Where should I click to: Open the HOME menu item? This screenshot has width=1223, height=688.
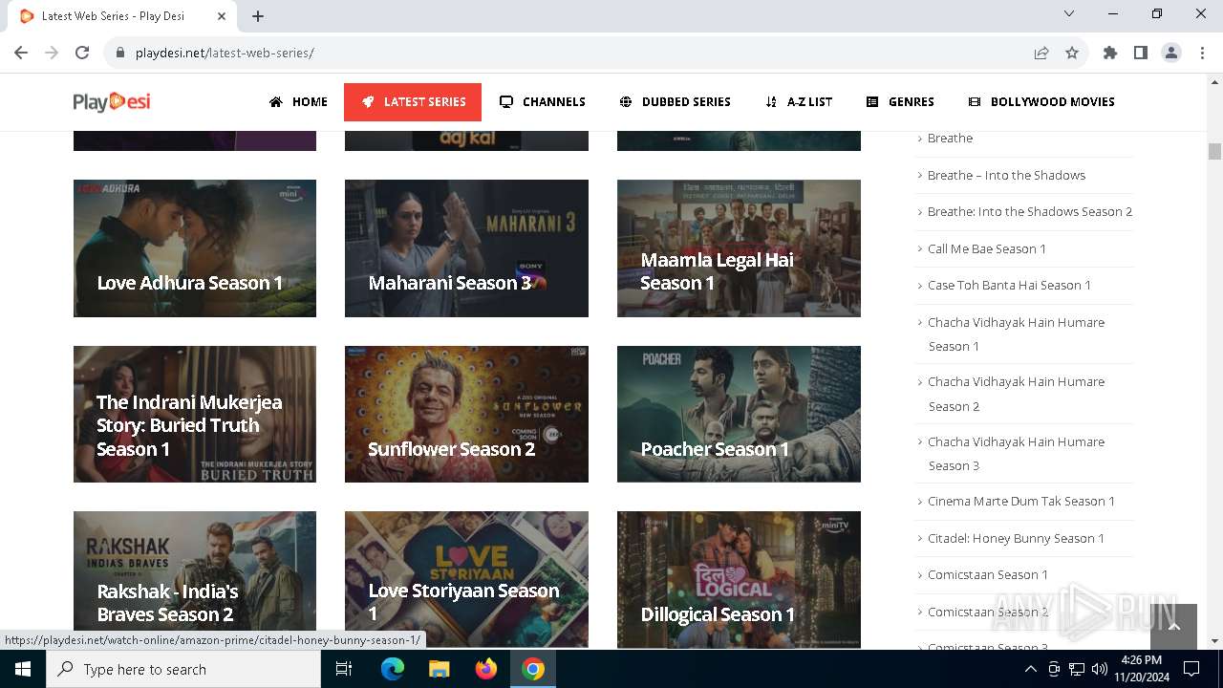click(x=298, y=102)
